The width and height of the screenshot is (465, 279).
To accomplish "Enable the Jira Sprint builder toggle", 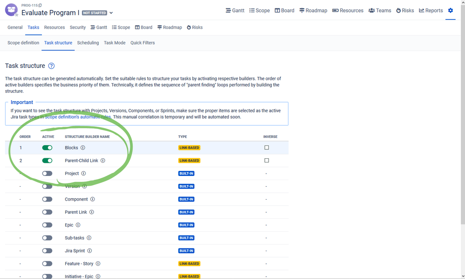I will coord(47,251).
